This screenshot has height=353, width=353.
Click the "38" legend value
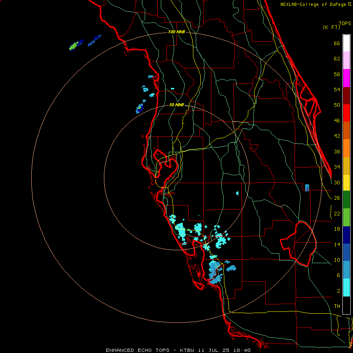pyautogui.click(x=337, y=151)
